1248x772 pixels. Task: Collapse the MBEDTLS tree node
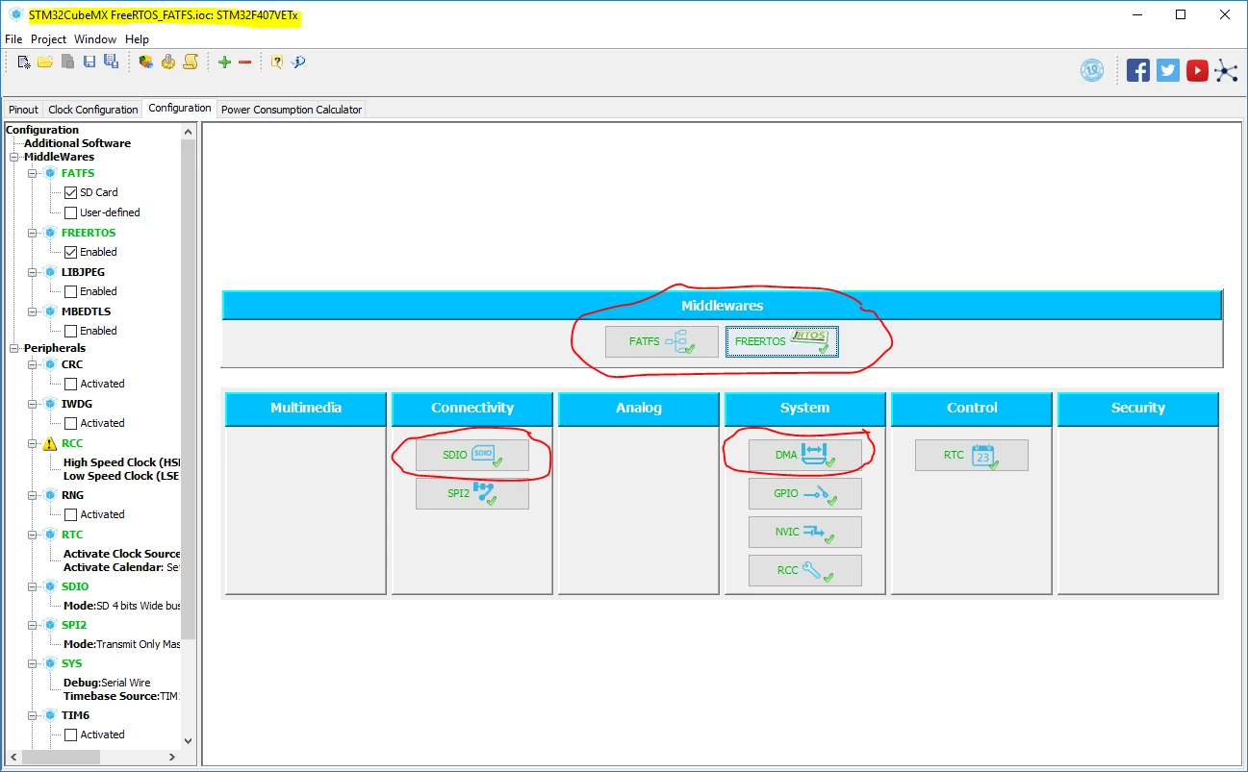click(32, 311)
